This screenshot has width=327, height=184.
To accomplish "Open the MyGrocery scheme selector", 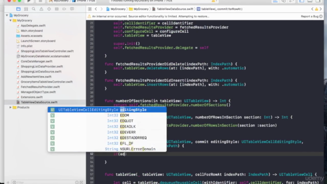I will coord(59,1).
